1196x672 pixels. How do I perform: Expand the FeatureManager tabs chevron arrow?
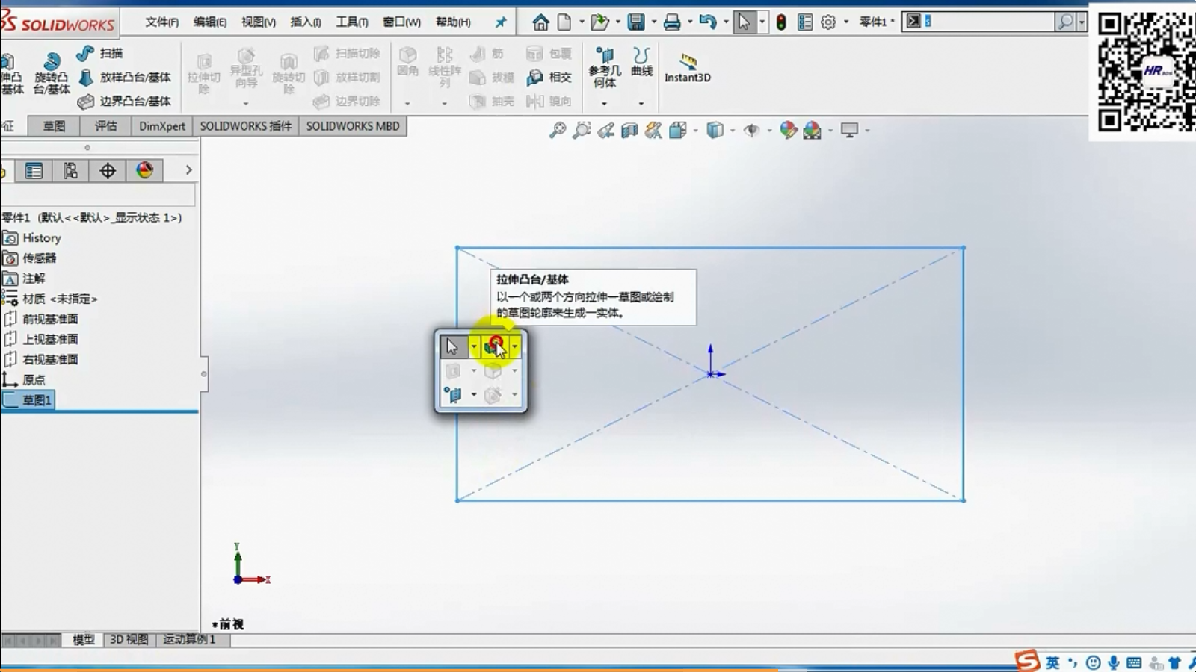(x=188, y=170)
